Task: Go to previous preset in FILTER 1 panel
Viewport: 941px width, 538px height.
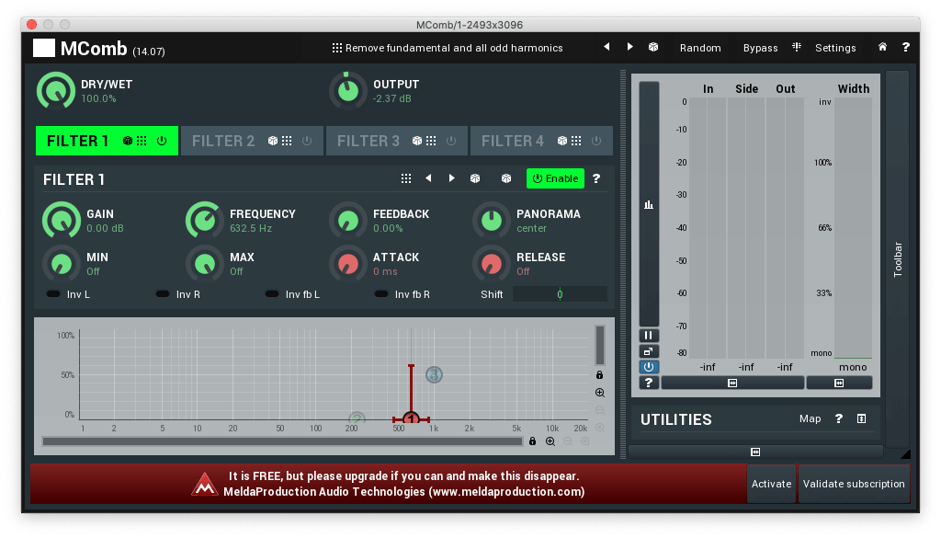Action: [428, 178]
